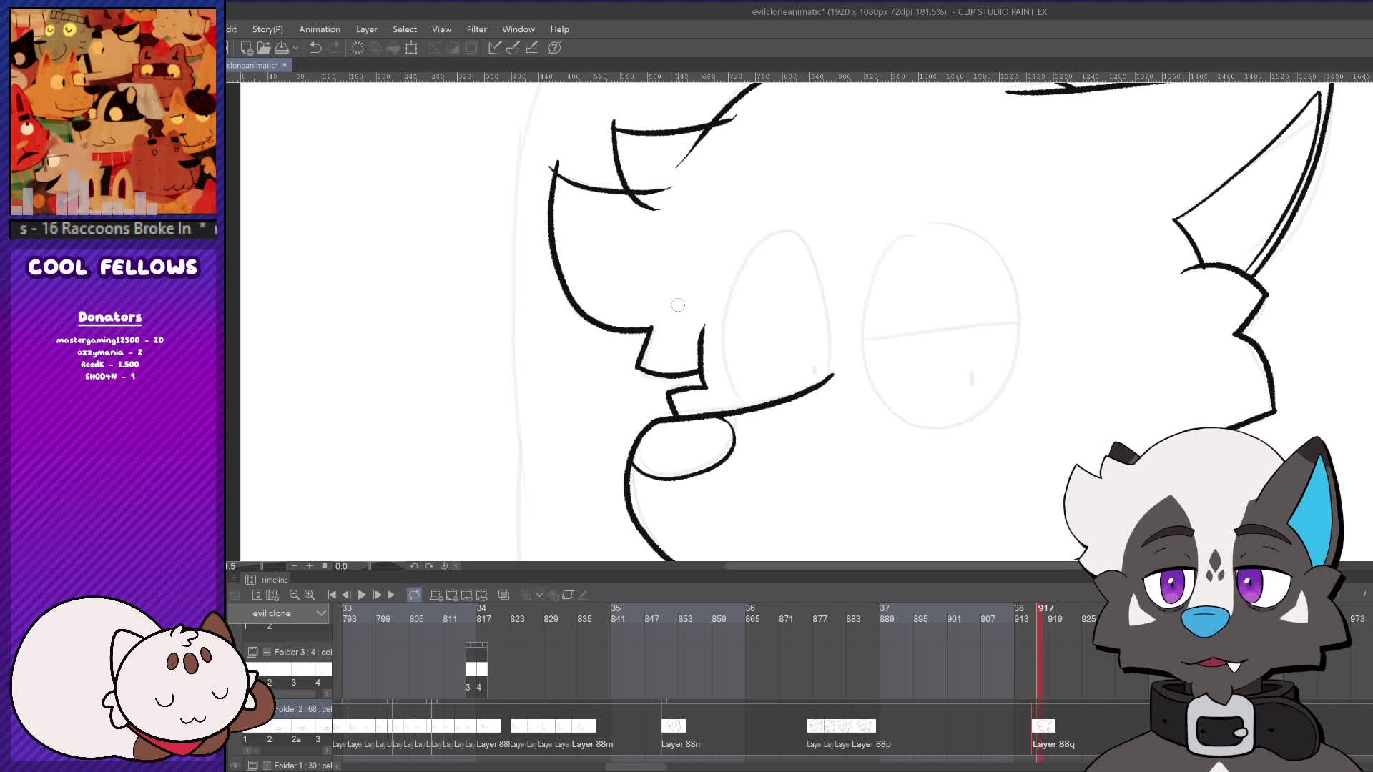Open the Select menu
This screenshot has width=1373, height=772.
(x=405, y=29)
